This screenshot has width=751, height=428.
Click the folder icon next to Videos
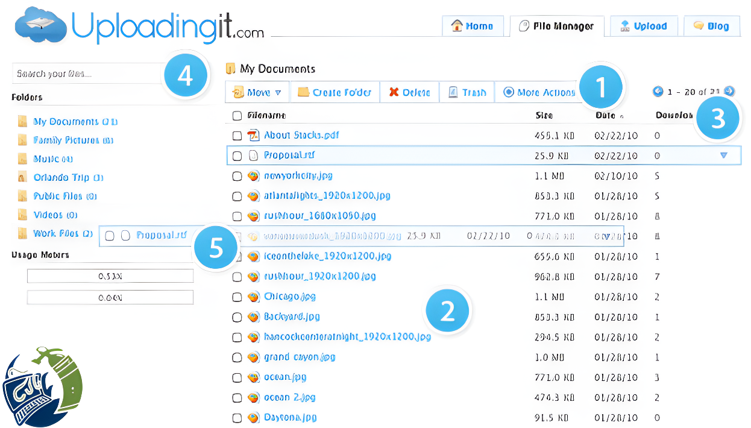tap(22, 215)
